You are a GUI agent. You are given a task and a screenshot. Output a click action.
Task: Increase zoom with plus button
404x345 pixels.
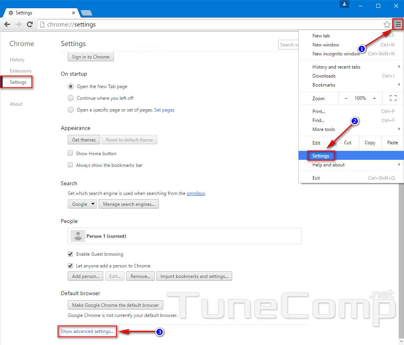[374, 98]
